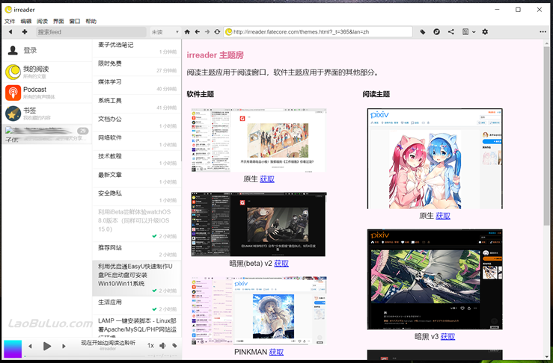The width and height of the screenshot is (553, 363).
Task: Click the URL address bar
Action: click(x=318, y=31)
